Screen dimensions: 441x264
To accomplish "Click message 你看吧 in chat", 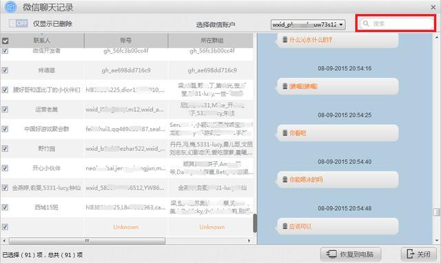I will [x=298, y=133].
